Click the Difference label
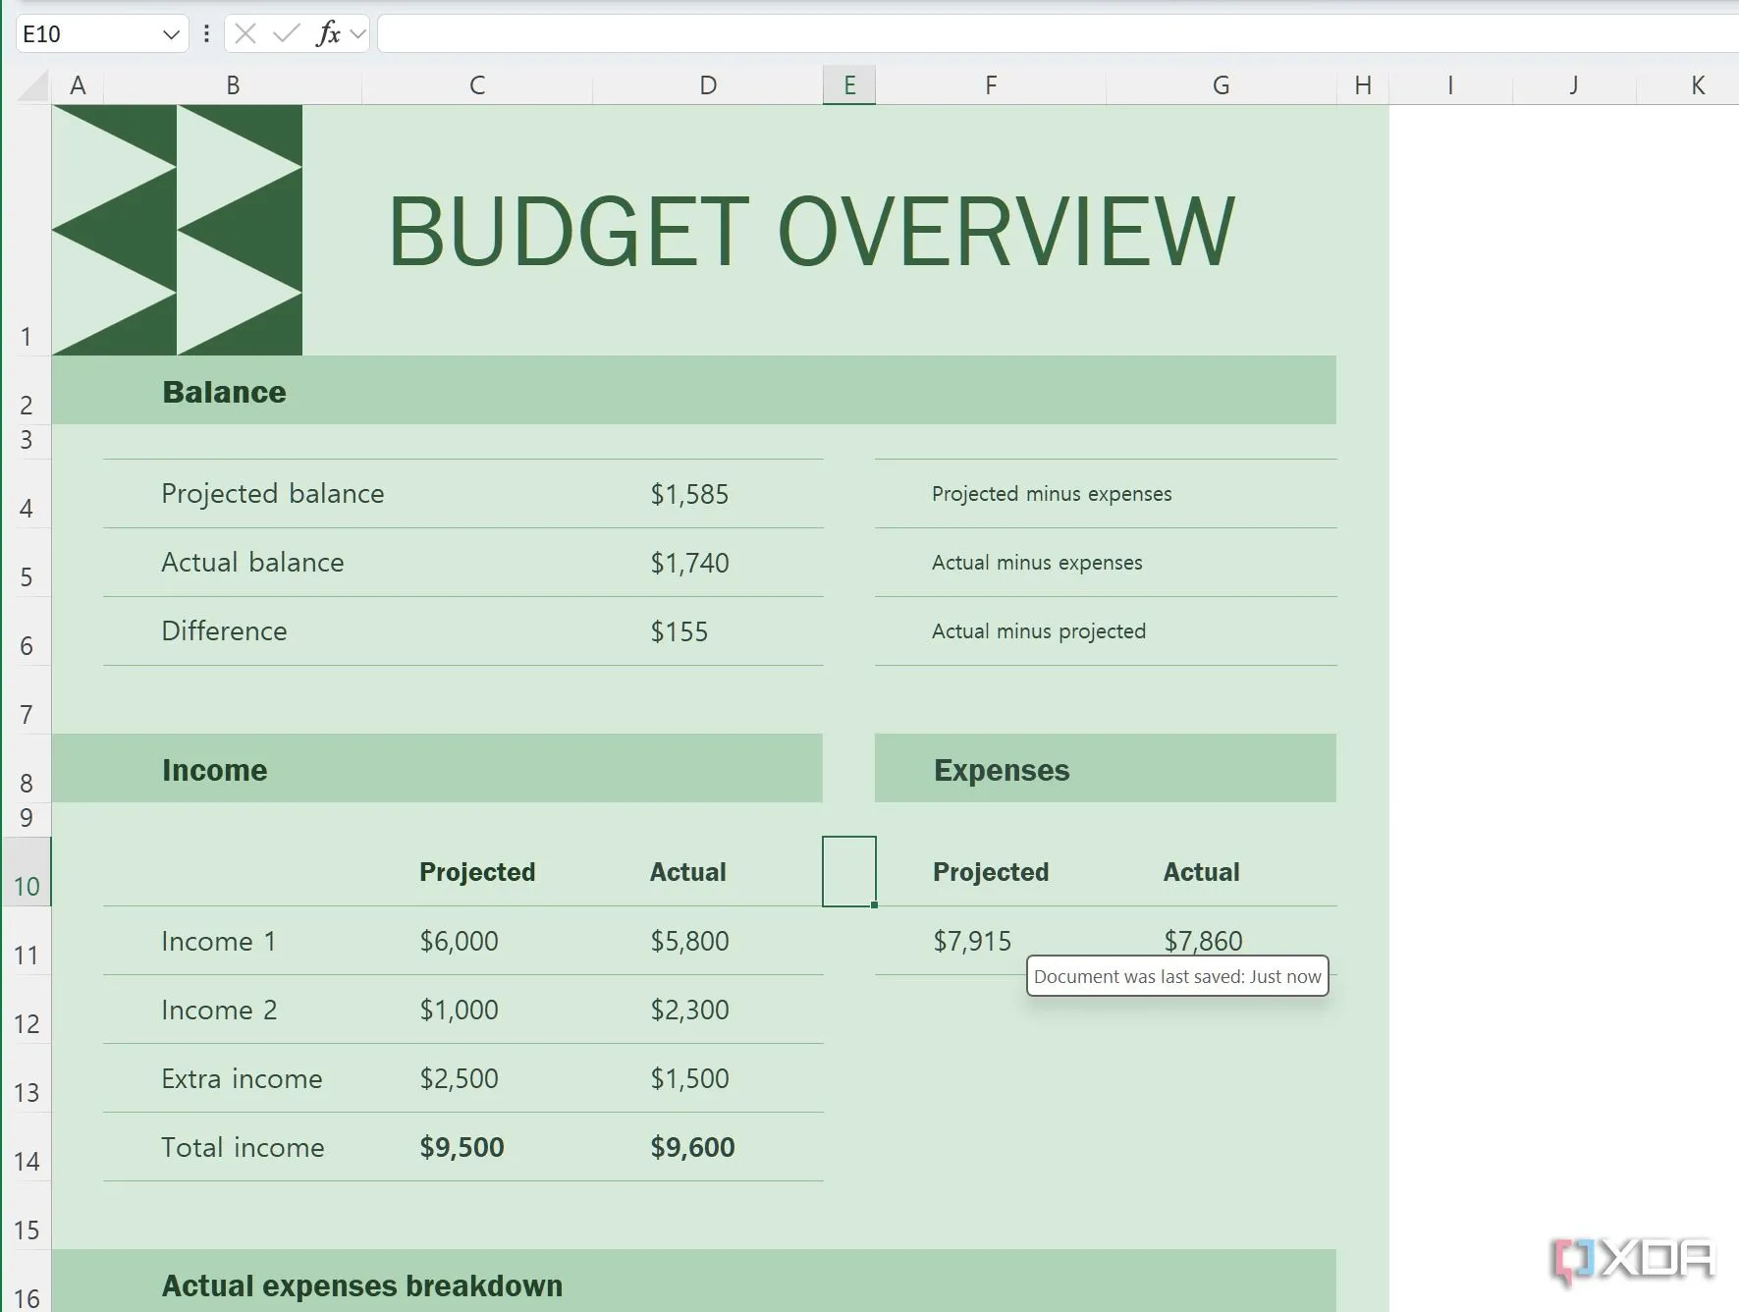The image size is (1739, 1312). point(224,630)
